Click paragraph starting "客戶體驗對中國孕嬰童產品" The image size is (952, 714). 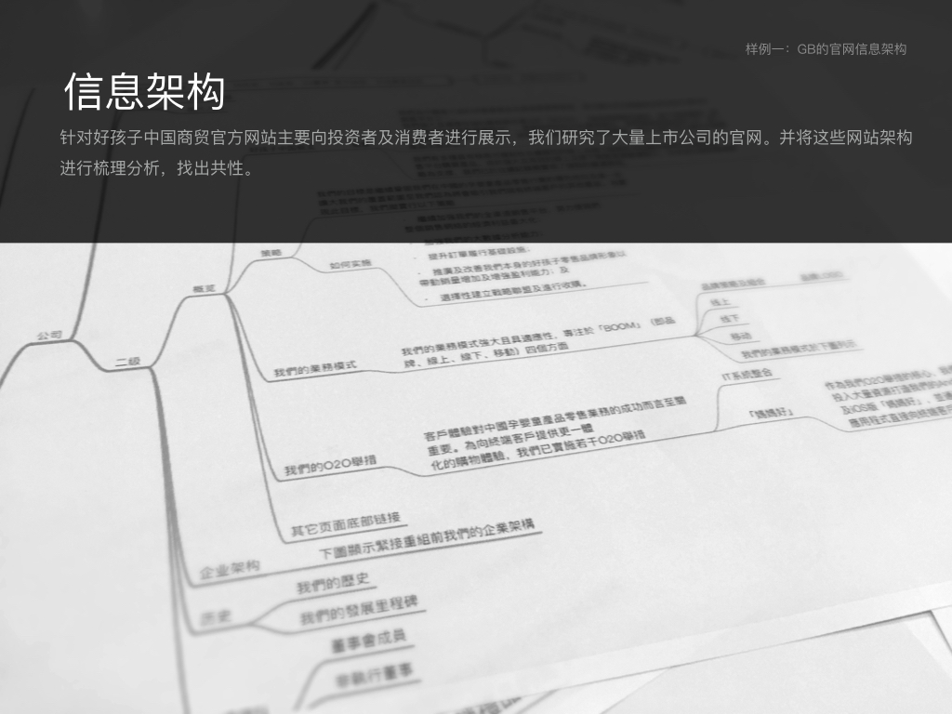coord(554,433)
